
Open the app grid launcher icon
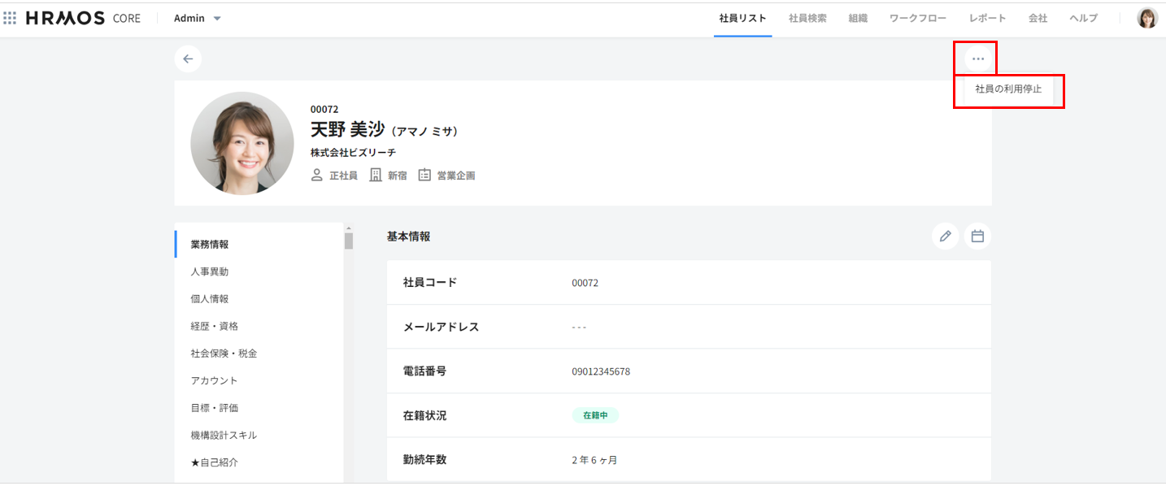(x=10, y=18)
